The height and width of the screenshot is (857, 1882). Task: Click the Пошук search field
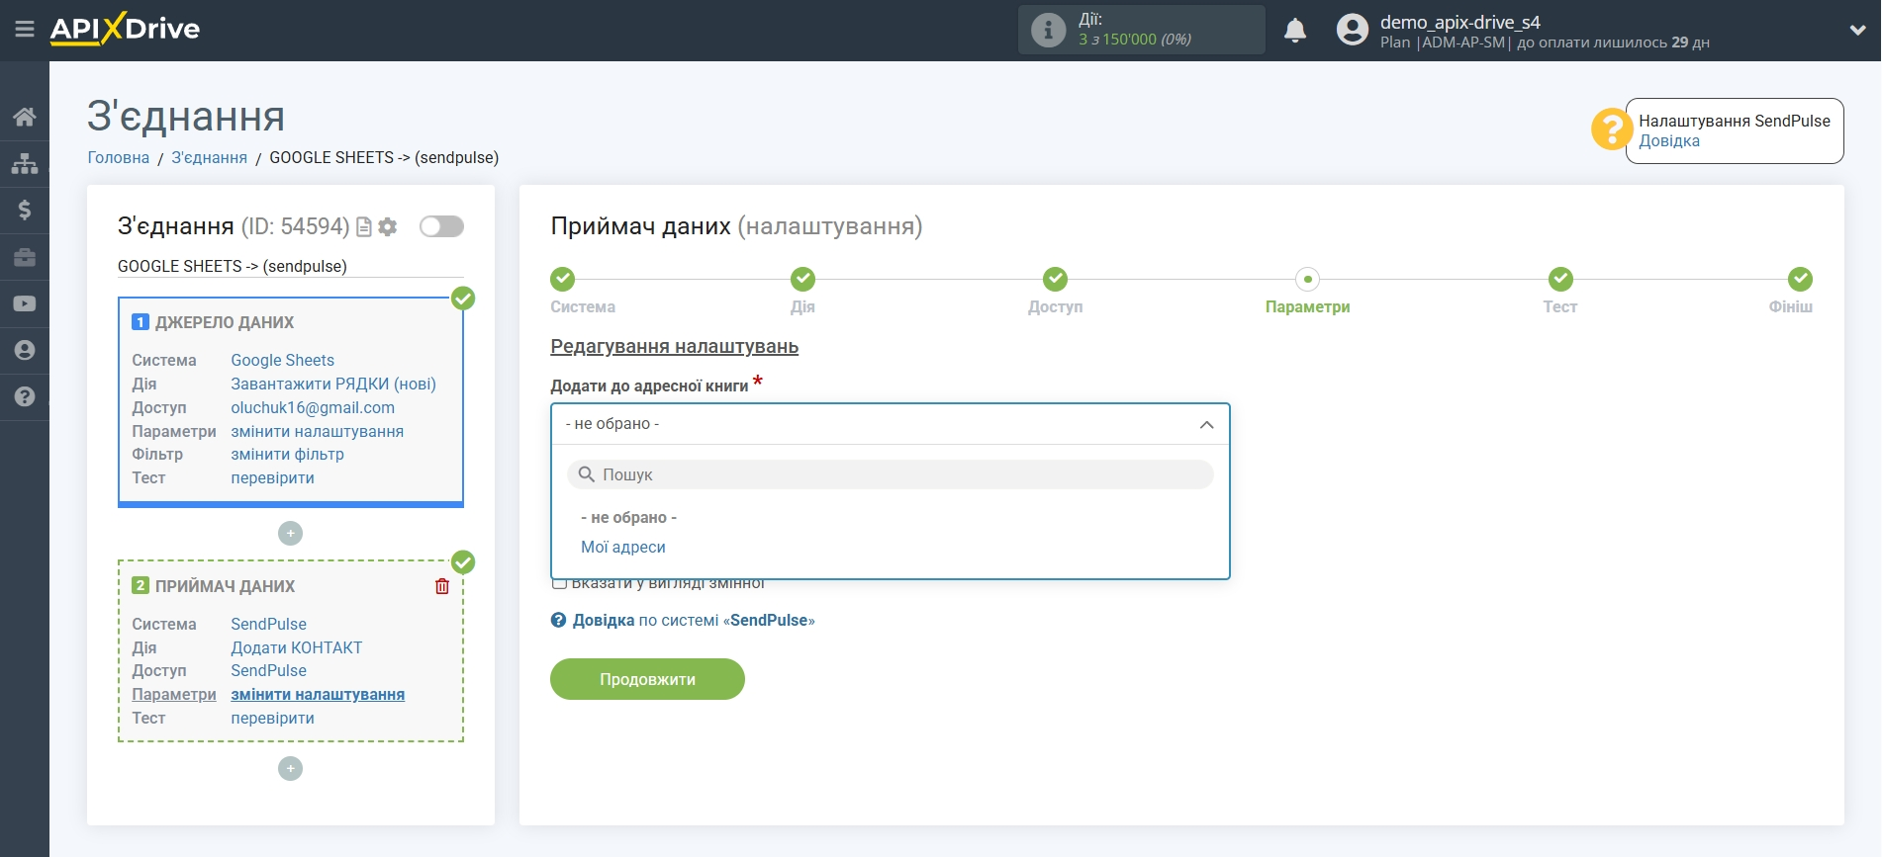pyautogui.click(x=890, y=474)
